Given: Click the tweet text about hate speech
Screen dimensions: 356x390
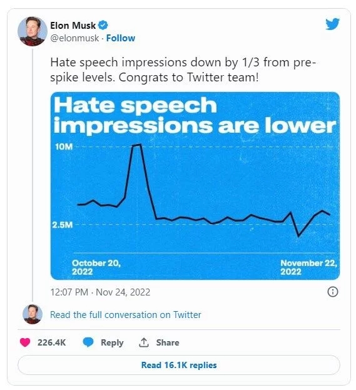Looking at the screenshot, I should point(183,69).
